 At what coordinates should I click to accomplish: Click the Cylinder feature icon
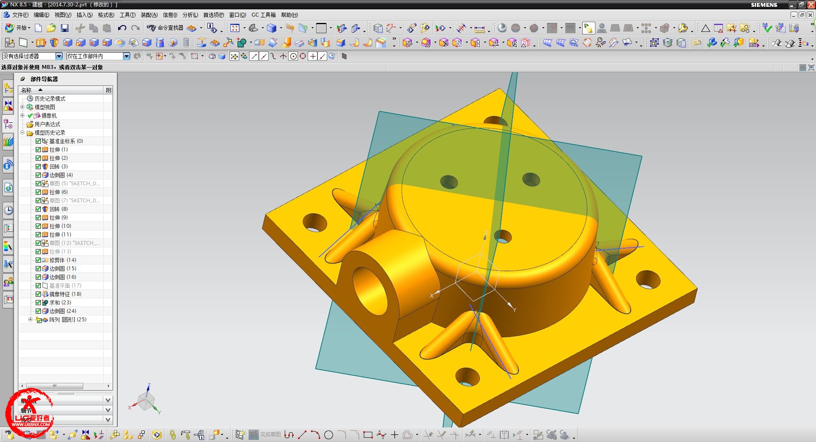pos(160,42)
